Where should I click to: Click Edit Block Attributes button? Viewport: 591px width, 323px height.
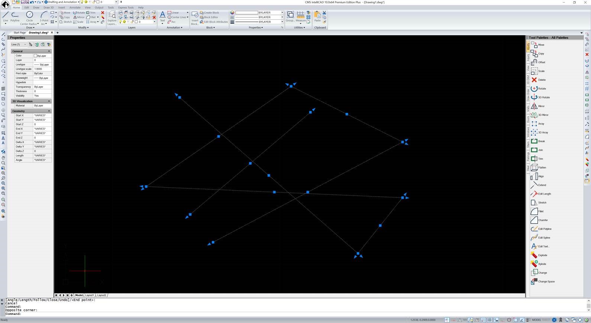214,22
